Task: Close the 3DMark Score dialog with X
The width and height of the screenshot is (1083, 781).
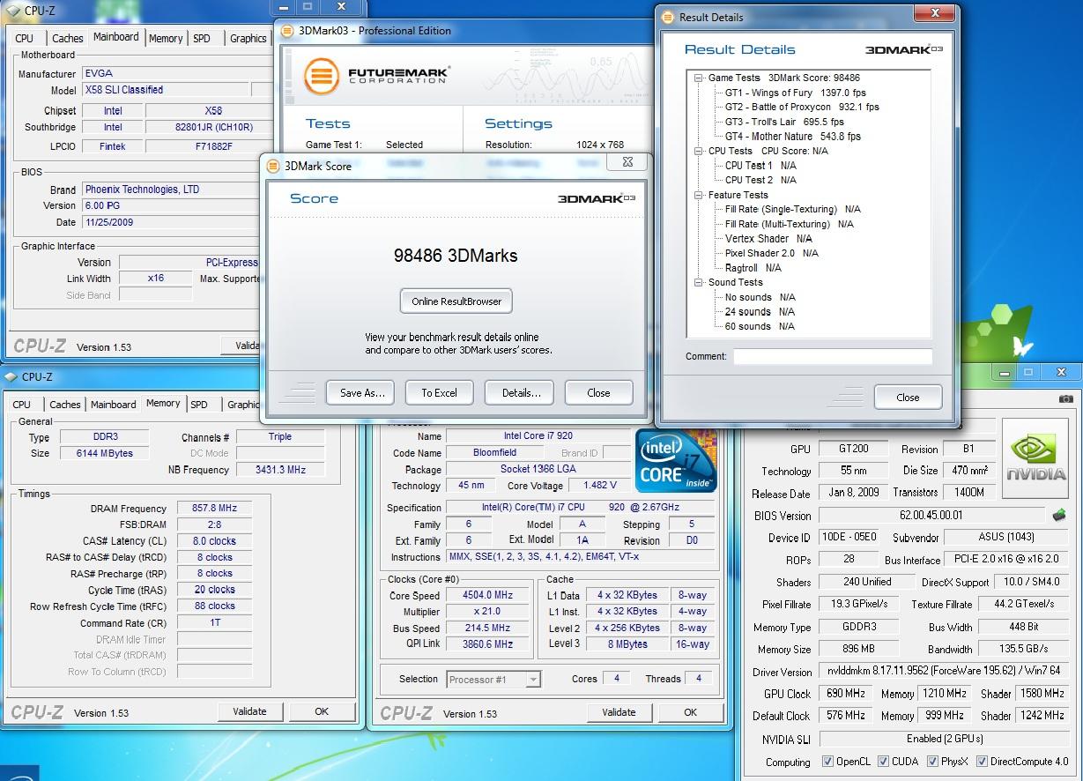Action: coord(627,162)
